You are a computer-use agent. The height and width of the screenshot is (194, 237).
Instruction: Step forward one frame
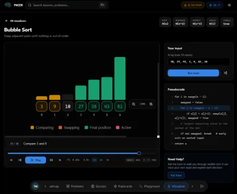51,160
